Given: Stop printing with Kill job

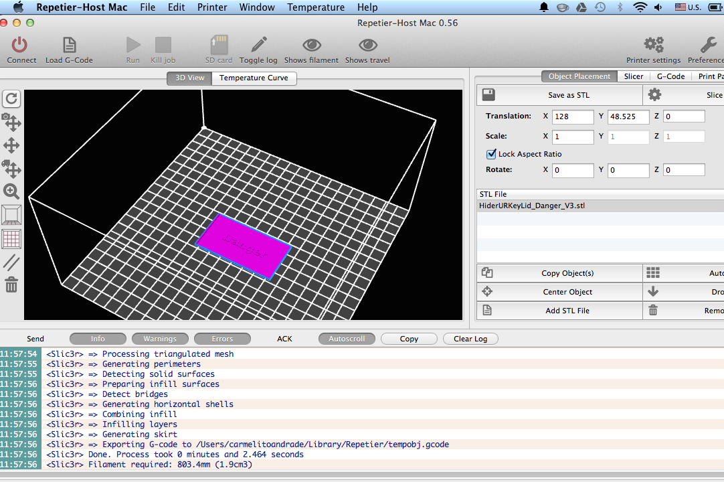Looking at the screenshot, I should point(163,45).
